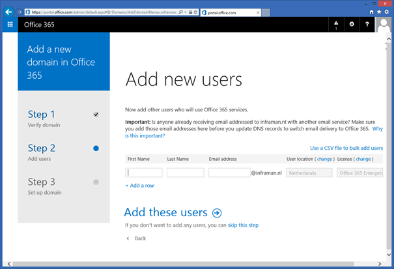Open the Office 365 app launcher grid
The width and height of the screenshot is (394, 269).
[x=10, y=24]
